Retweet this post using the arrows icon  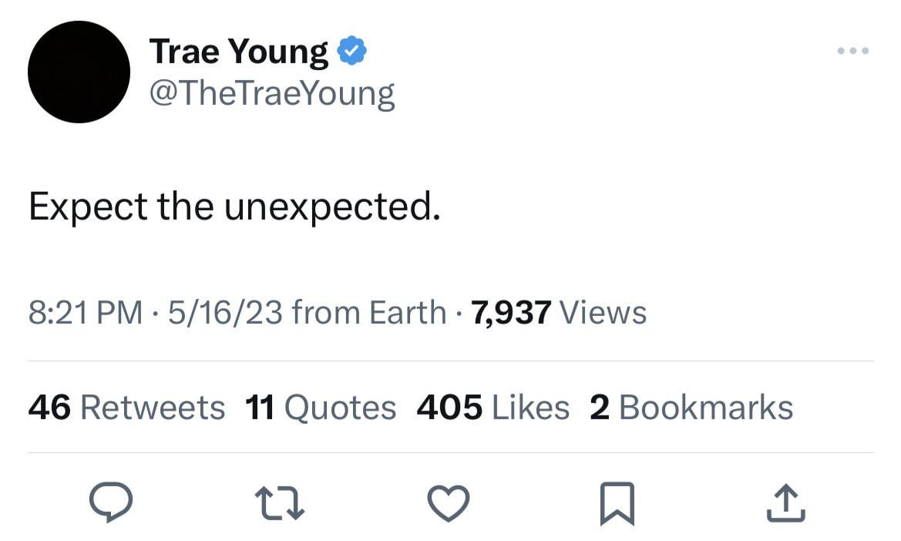pyautogui.click(x=281, y=503)
